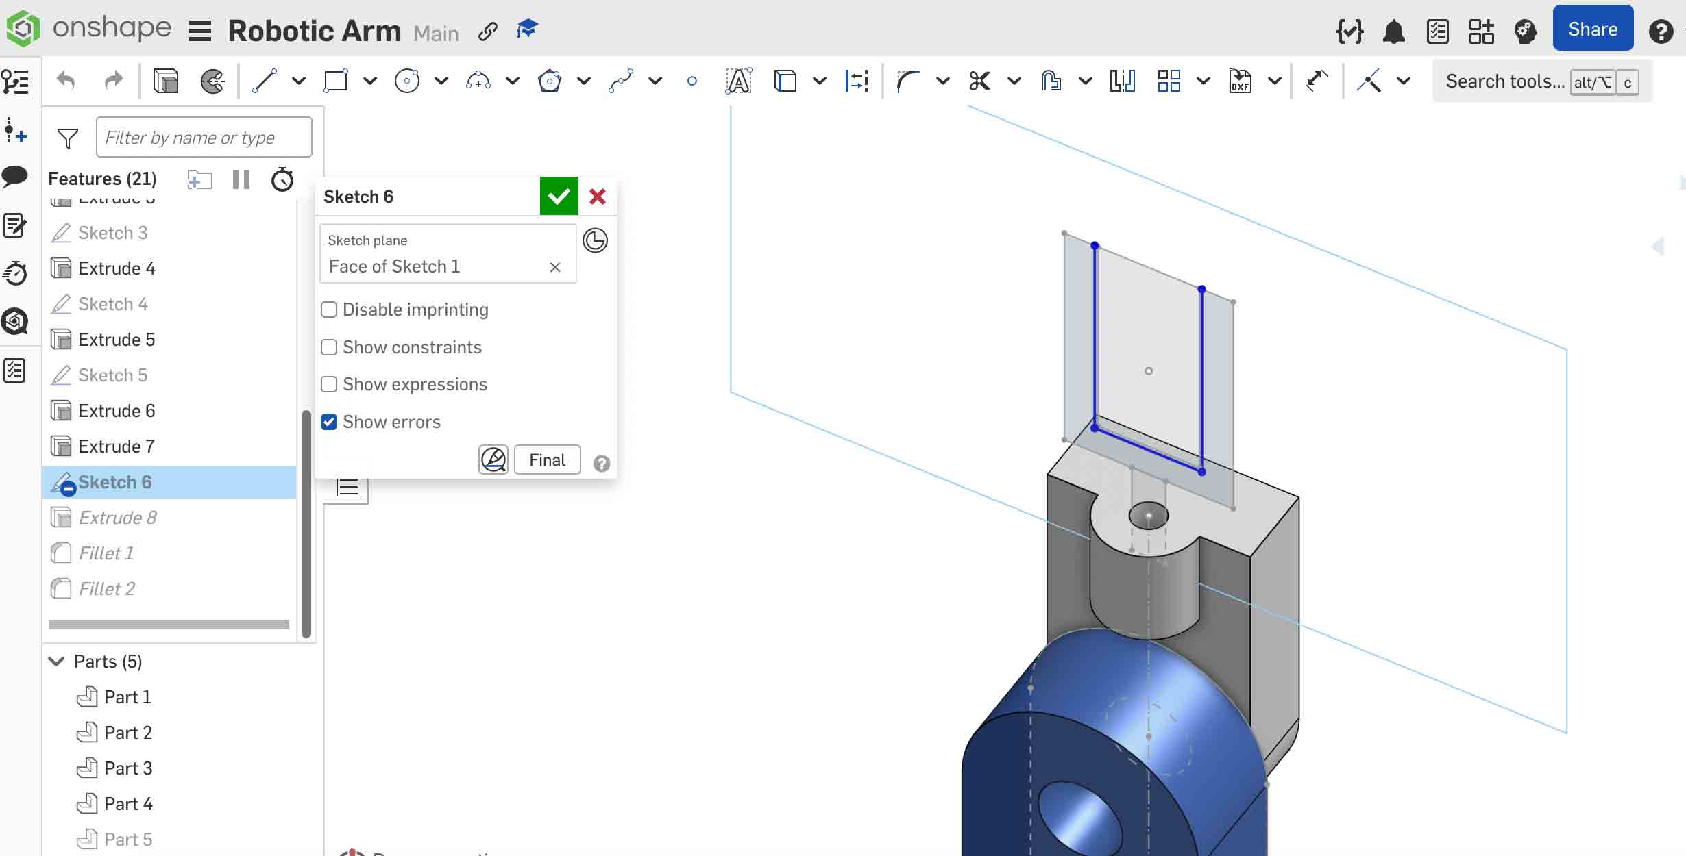This screenshot has height=856, width=1686.
Task: Click the Filter by name or type field
Action: point(204,137)
